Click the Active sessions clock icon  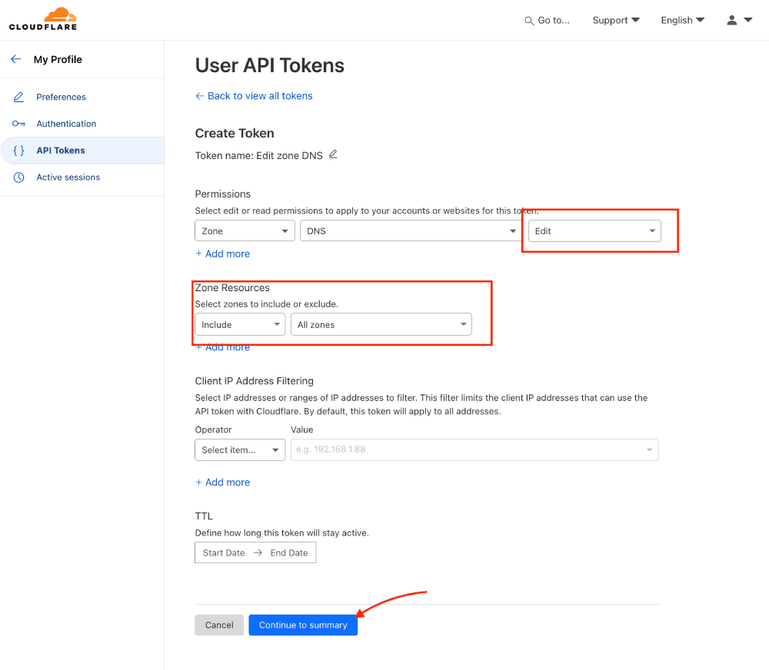pyautogui.click(x=18, y=177)
